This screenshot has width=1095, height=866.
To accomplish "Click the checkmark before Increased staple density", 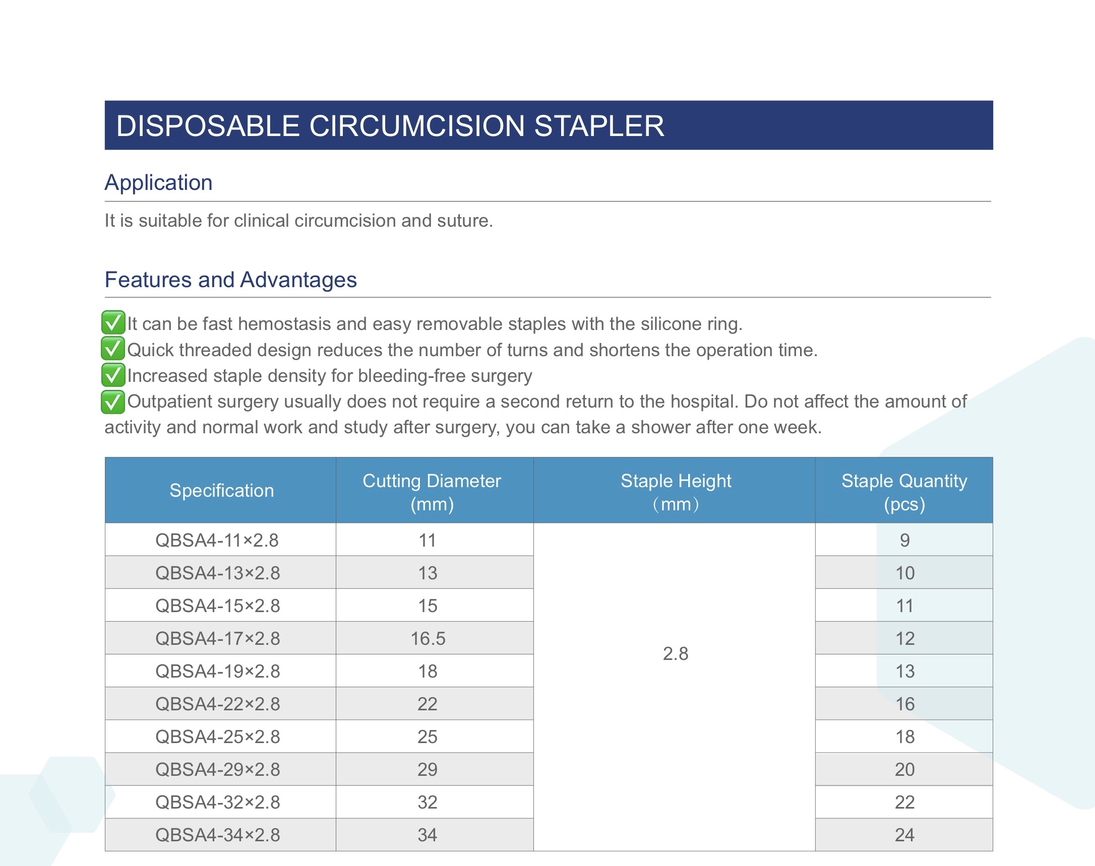I will [x=112, y=375].
